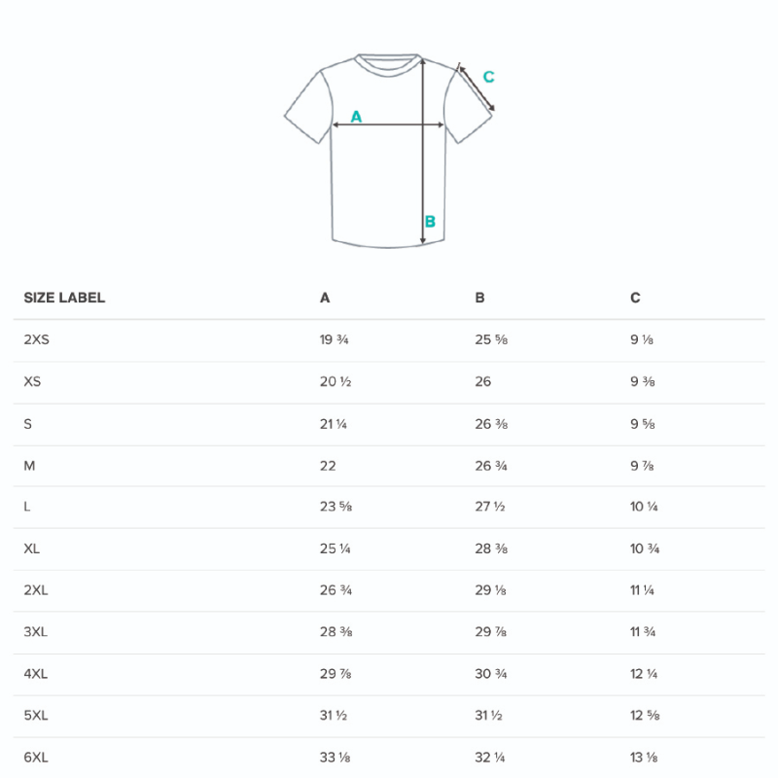Click the teal A label on the shirt
This screenshot has height=778, width=778.
(x=356, y=117)
